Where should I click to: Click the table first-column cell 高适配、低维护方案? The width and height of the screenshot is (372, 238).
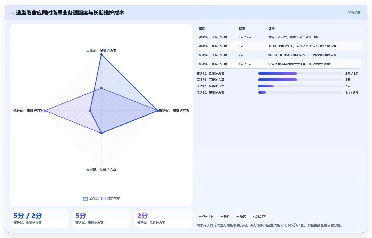click(x=213, y=37)
